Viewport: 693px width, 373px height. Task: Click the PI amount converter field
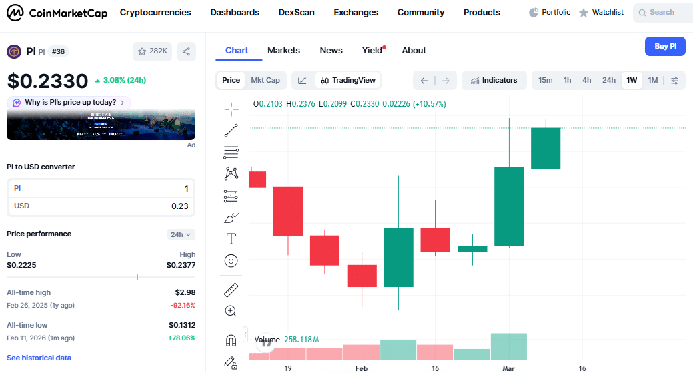[x=101, y=189]
